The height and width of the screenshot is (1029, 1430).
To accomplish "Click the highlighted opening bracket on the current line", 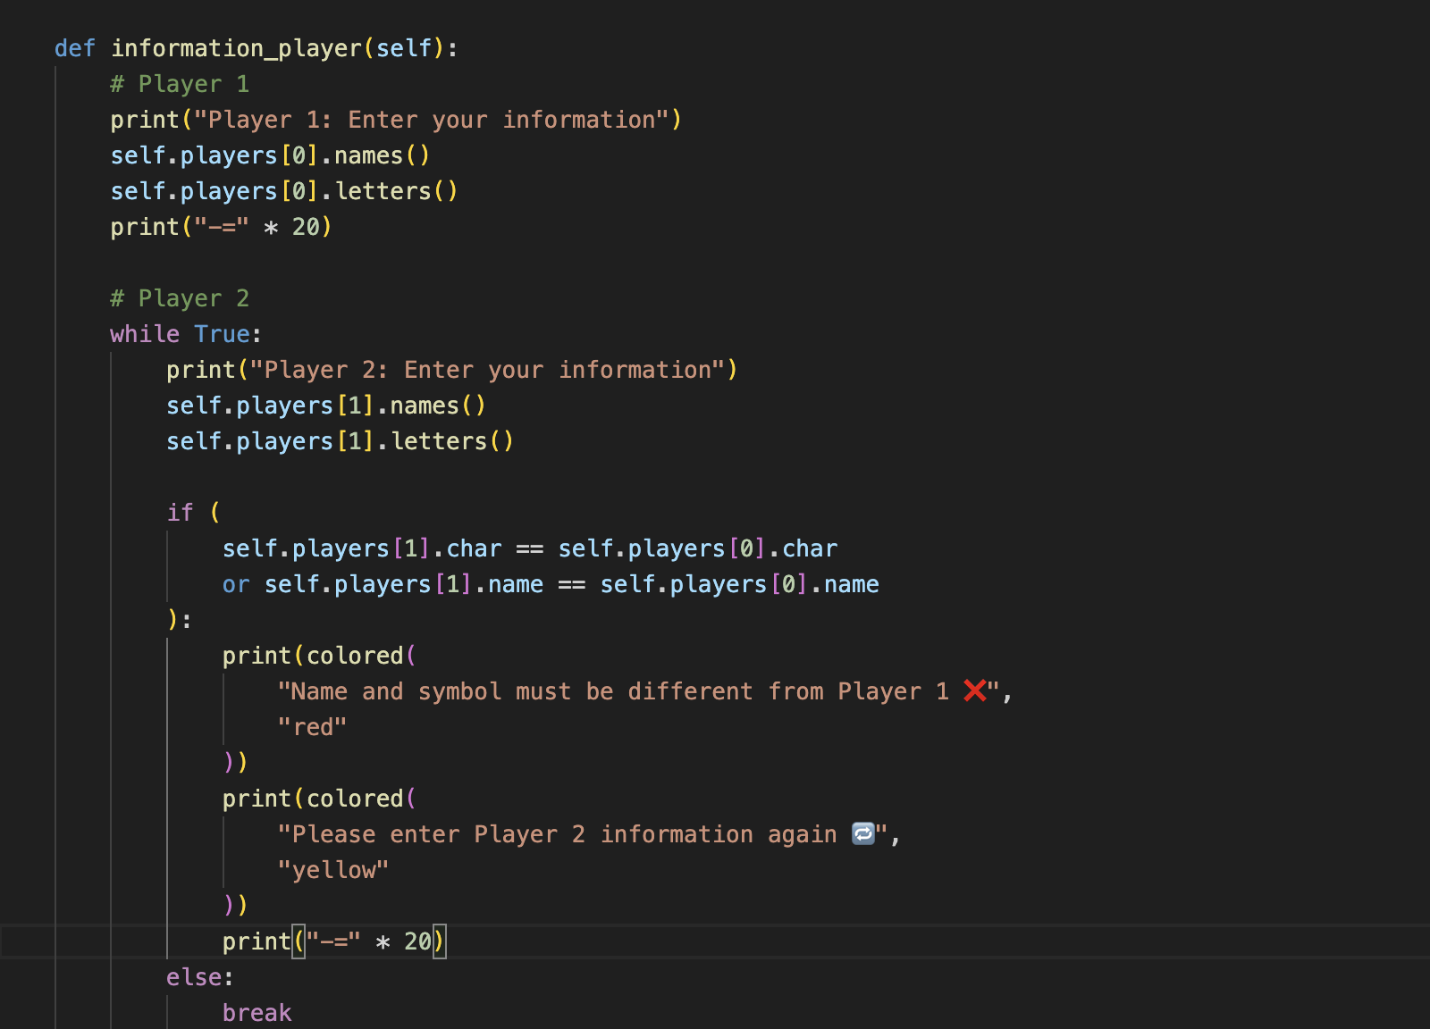I will (299, 941).
